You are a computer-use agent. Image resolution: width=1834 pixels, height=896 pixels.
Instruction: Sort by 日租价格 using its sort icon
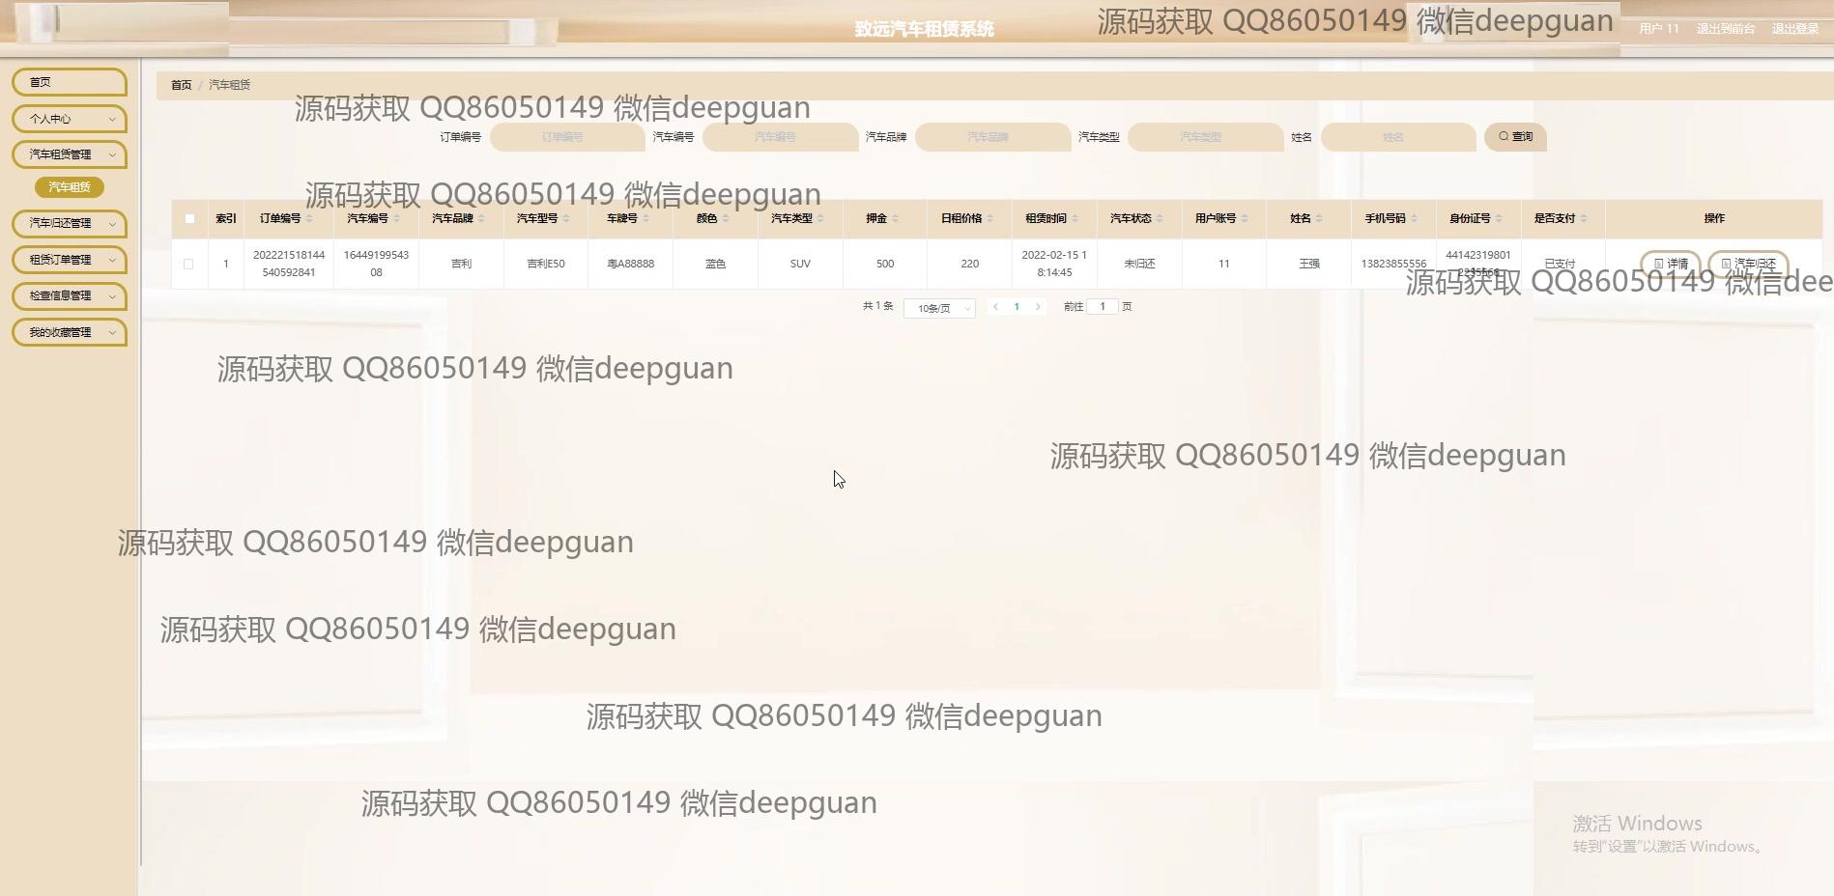989,219
